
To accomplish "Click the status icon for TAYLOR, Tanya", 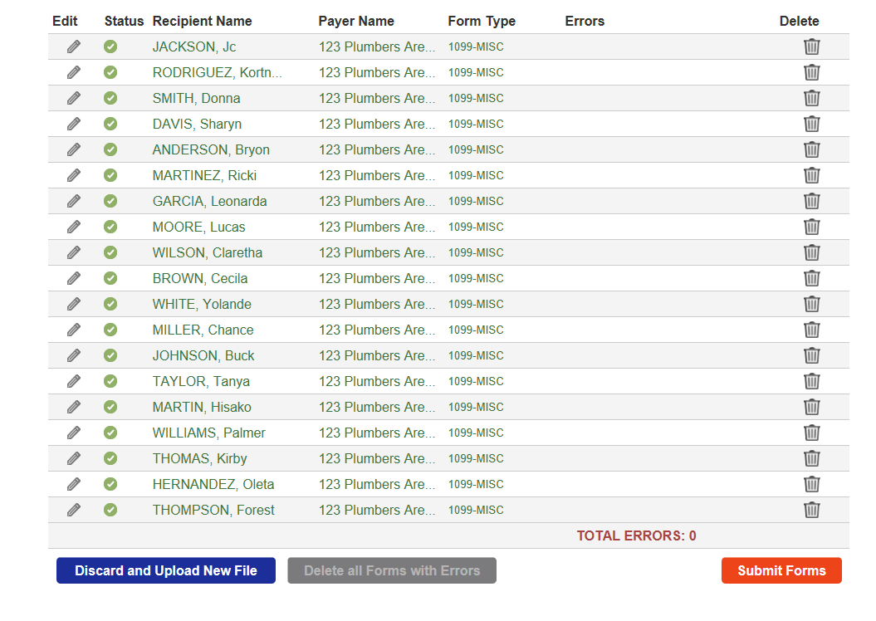I will (110, 381).
